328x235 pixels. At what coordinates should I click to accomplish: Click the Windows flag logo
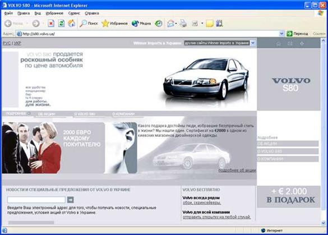[x=321, y=13]
